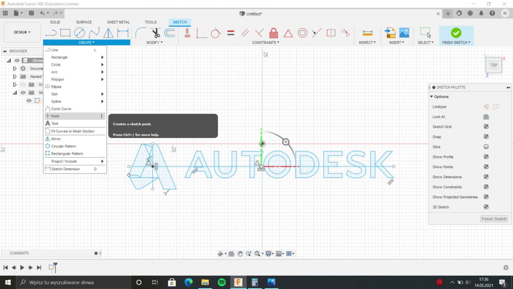The image size is (513, 289).
Task: Select the Measure inspect tool
Action: coord(368,33)
